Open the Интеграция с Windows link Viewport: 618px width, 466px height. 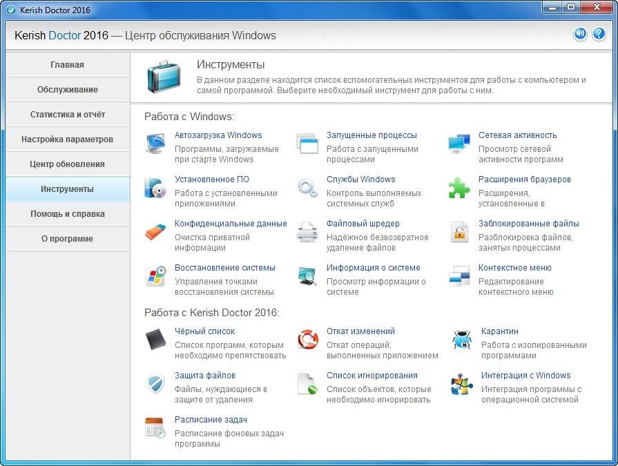point(525,376)
